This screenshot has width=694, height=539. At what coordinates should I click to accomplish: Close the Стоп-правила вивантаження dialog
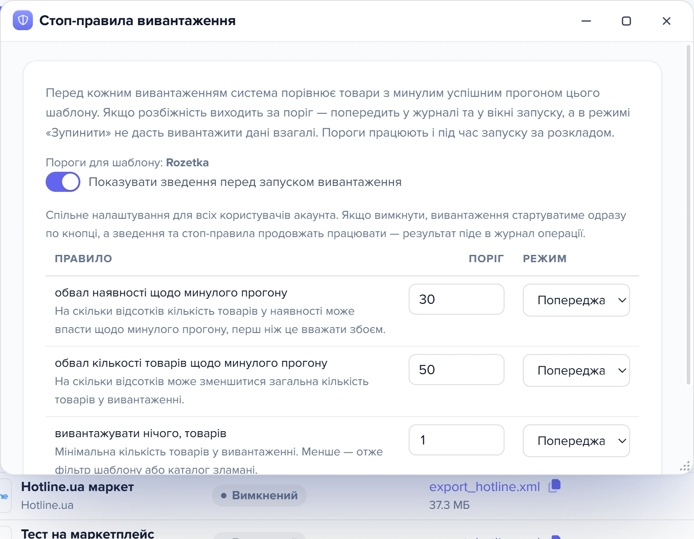[667, 21]
